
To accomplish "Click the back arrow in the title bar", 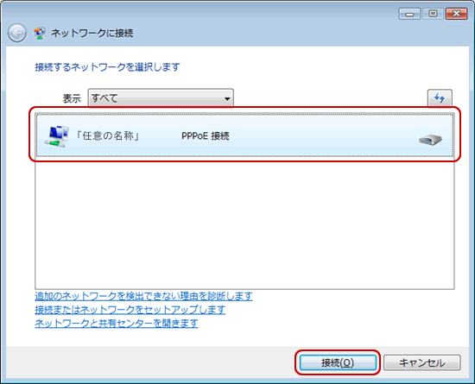I will point(16,33).
